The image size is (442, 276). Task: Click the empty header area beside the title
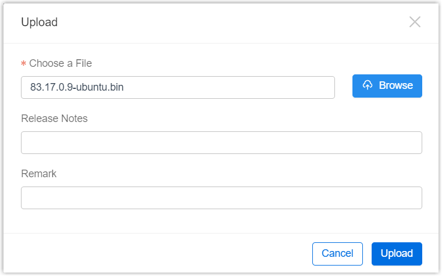233,23
